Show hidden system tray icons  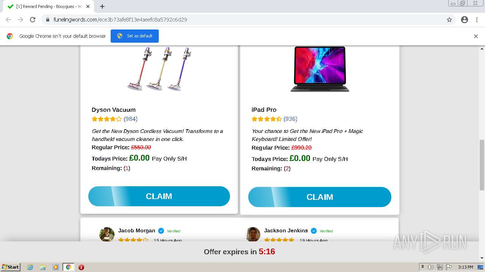pos(422,267)
